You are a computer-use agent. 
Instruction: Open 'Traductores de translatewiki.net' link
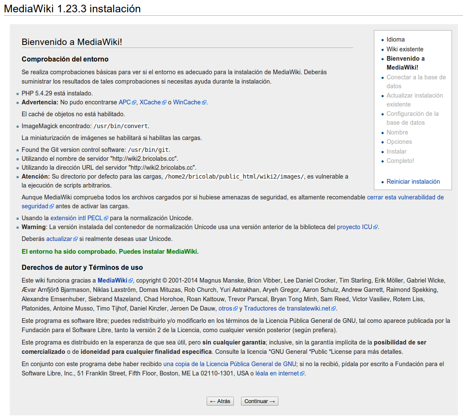tap(287, 308)
